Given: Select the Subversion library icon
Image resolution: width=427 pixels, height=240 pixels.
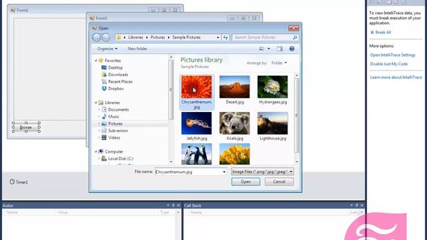Looking at the screenshot, I should tap(104, 131).
